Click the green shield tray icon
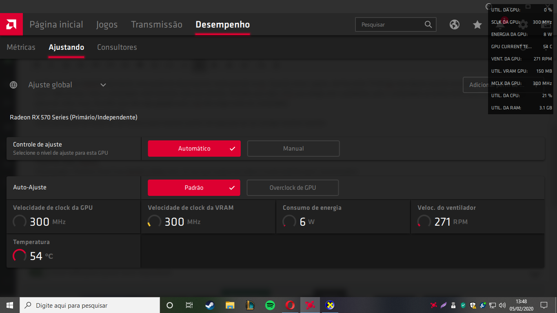This screenshot has width=557, height=313. (463, 305)
